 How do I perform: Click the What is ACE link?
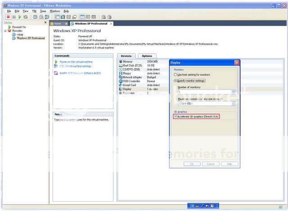coord(92,73)
